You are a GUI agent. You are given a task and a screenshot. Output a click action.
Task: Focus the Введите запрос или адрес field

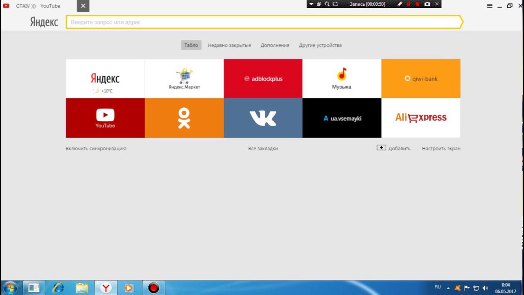point(264,22)
